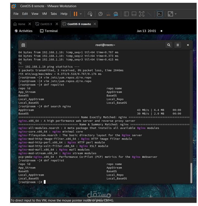Send Ctrl+Alt+Del to the VM
This screenshot has width=198, height=206.
90,14
